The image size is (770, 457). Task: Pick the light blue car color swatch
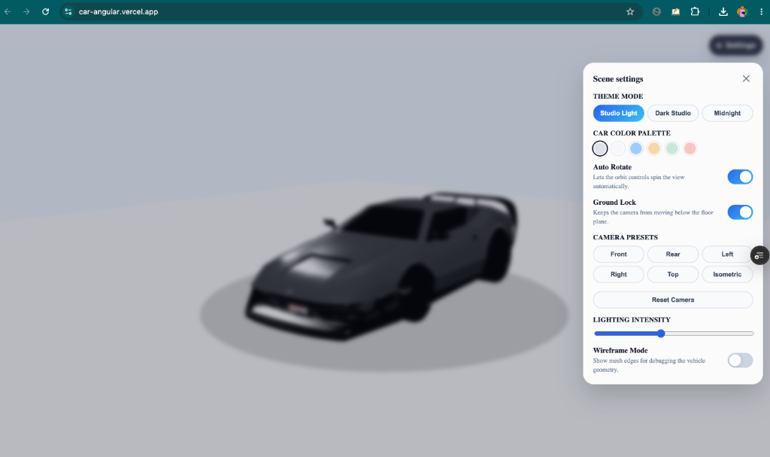click(x=636, y=148)
